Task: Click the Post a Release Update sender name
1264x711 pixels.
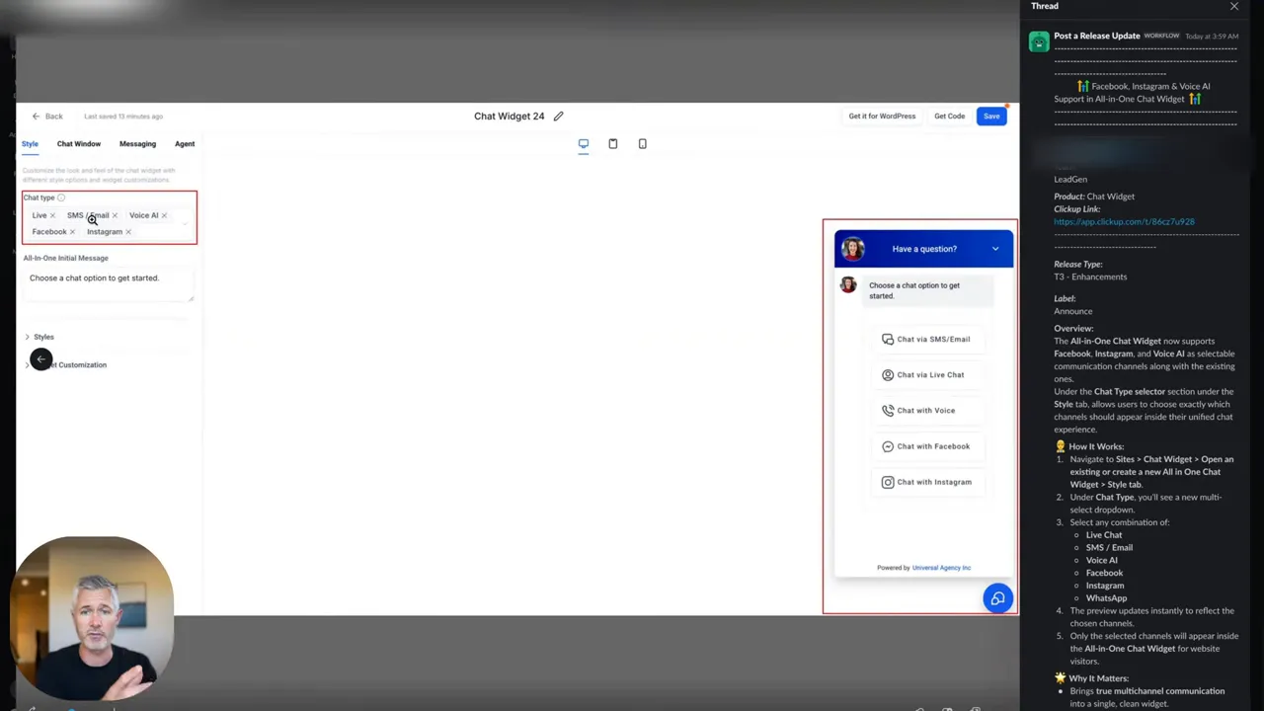Action: (1097, 36)
